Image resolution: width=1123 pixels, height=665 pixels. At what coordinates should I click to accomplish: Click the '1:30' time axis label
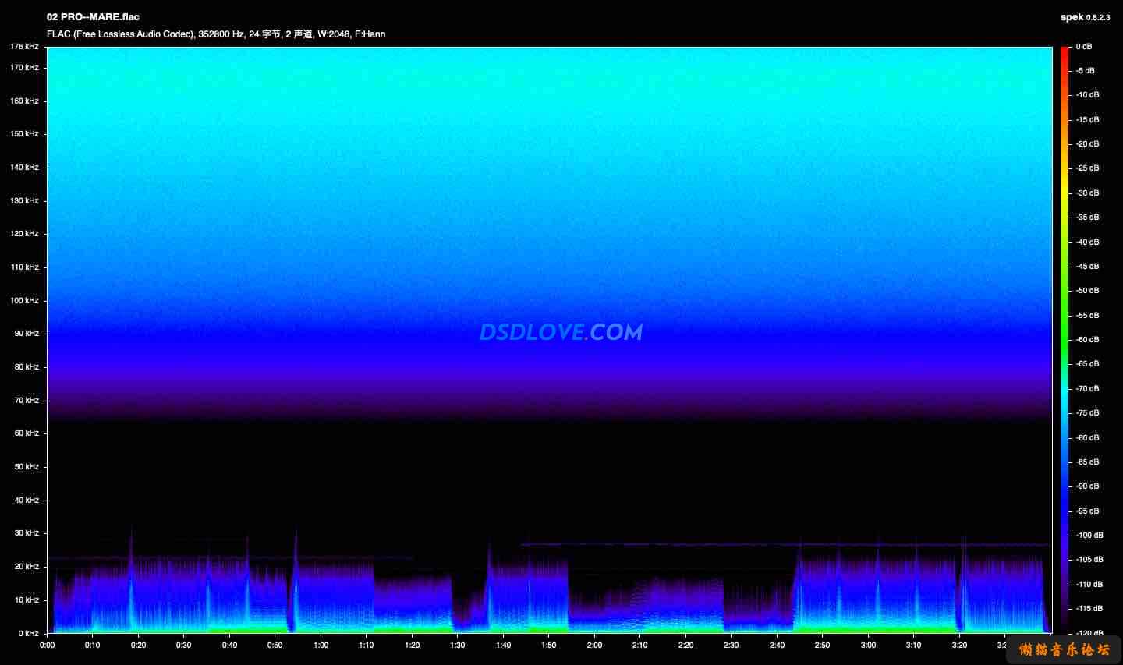coord(457,646)
